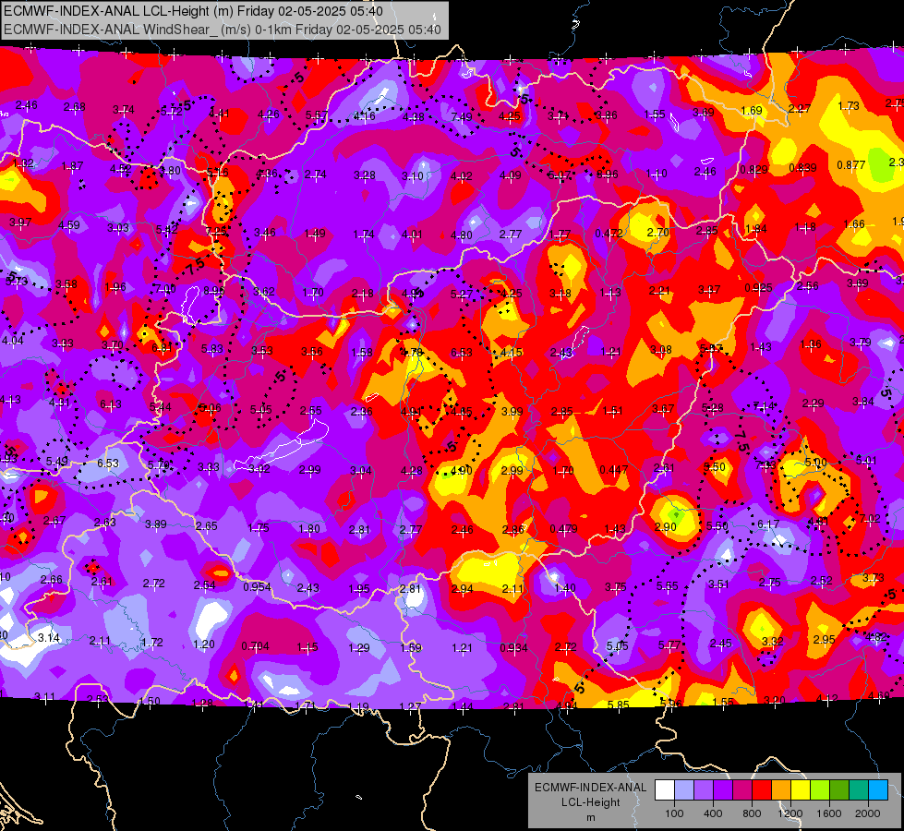
Task: Click the wind shear value 7.49
Action: click(461, 117)
